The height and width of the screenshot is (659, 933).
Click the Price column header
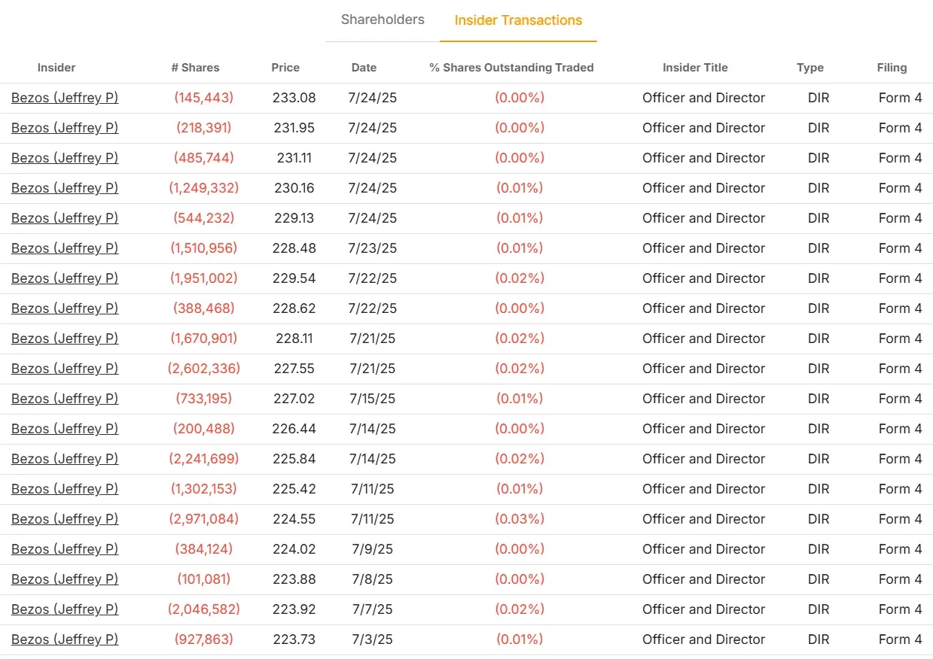pos(285,68)
